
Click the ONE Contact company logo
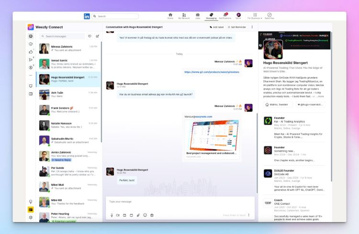click(268, 202)
